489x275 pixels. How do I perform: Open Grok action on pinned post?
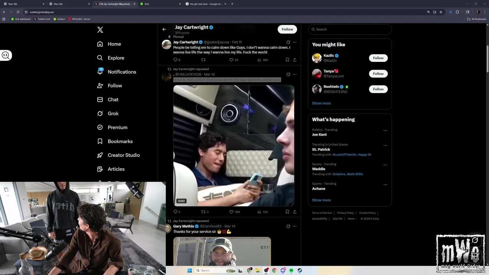288,42
